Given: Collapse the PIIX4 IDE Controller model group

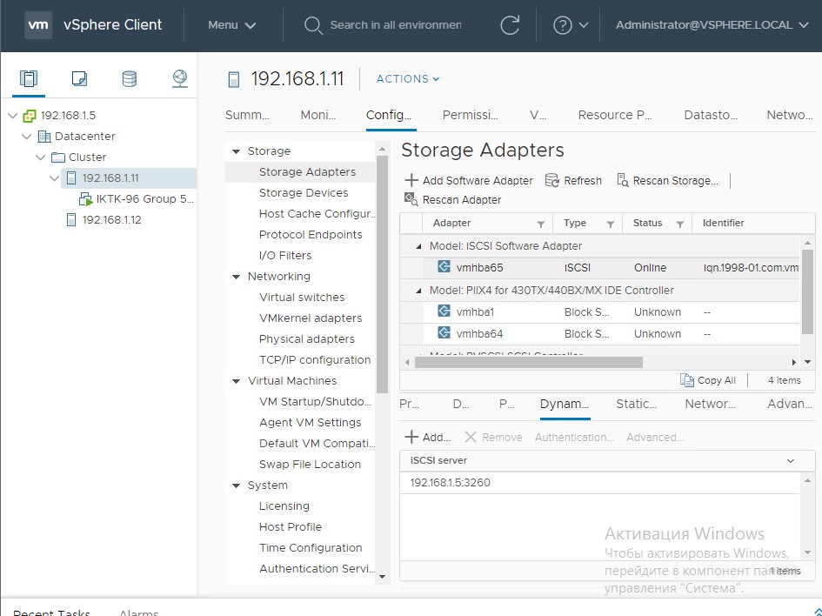Looking at the screenshot, I should pyautogui.click(x=418, y=291).
